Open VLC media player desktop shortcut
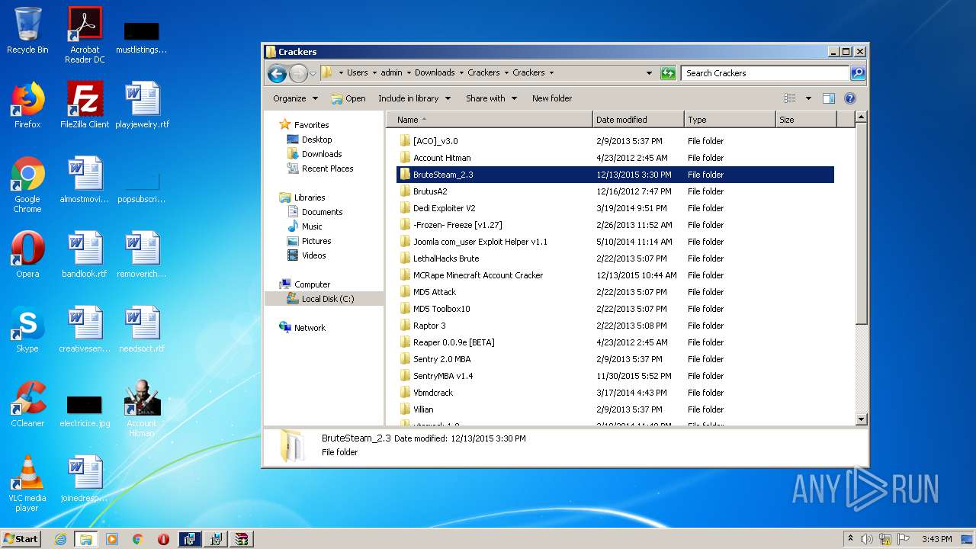976x549 pixels. tap(27, 483)
